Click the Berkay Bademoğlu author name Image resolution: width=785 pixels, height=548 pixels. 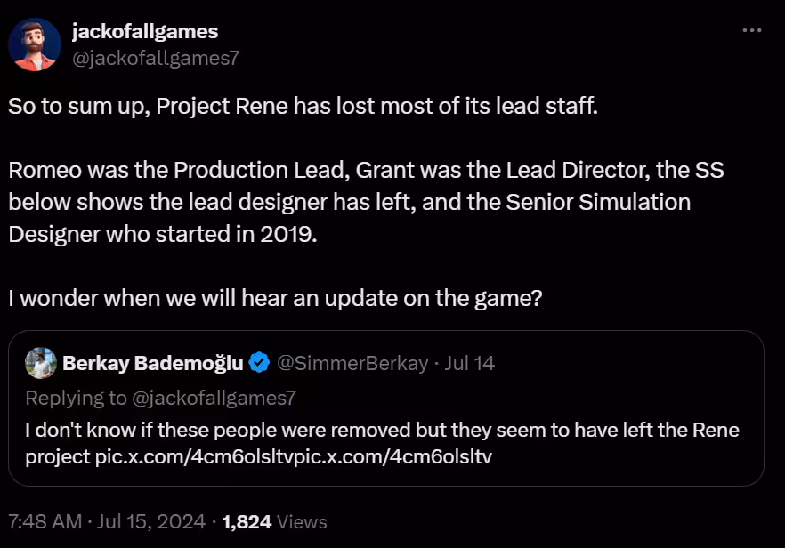click(x=153, y=363)
